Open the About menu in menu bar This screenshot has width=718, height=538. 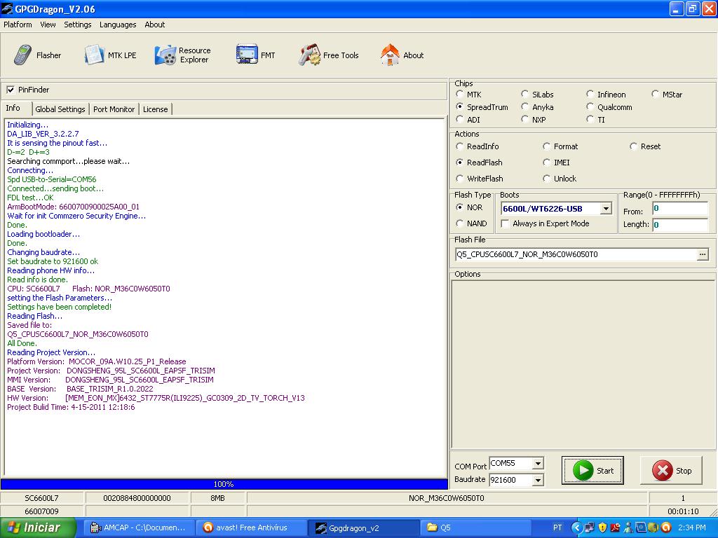[x=155, y=25]
